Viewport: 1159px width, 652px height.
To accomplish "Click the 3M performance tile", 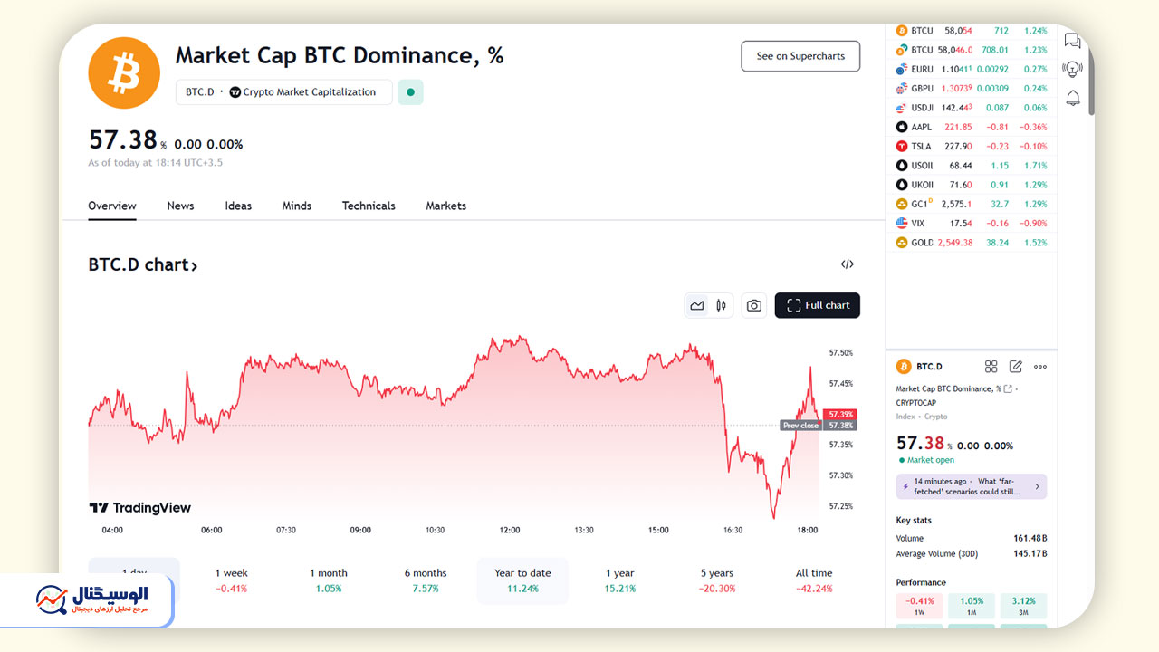I will point(1024,606).
